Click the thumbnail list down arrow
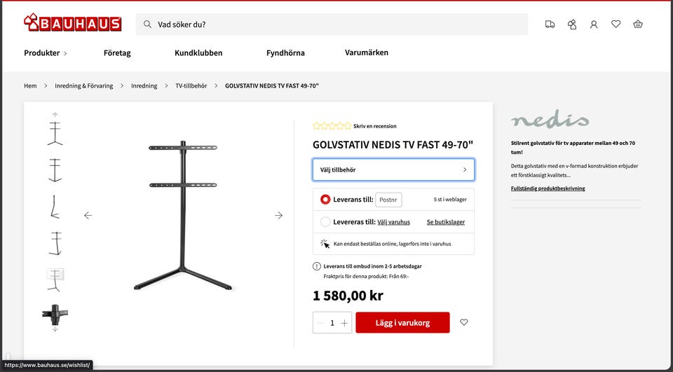Viewport: 673px width, 372px height. (55, 329)
